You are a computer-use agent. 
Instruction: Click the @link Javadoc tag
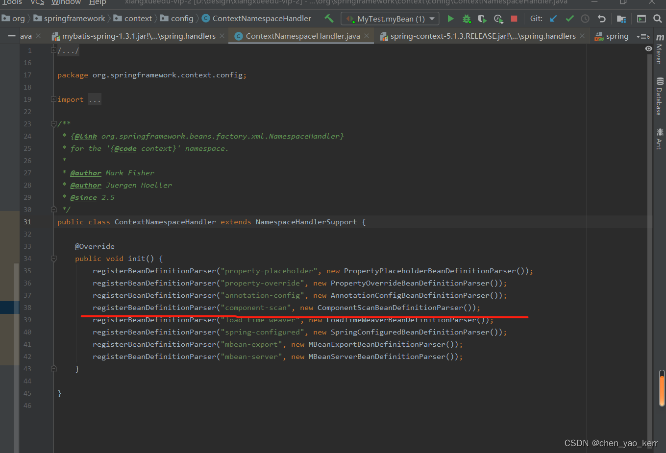[85, 136]
